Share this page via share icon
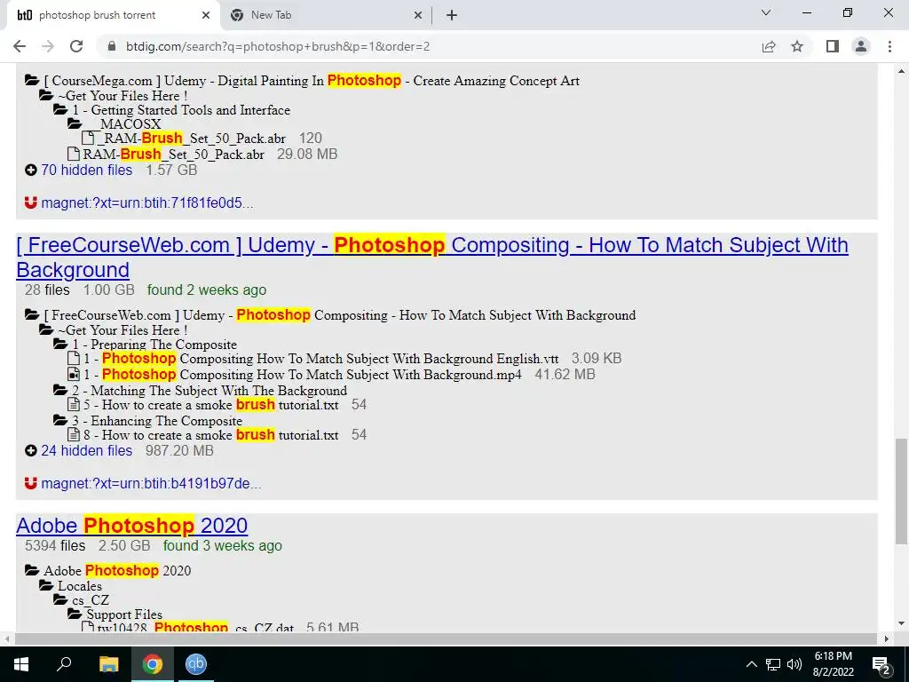 (x=769, y=46)
